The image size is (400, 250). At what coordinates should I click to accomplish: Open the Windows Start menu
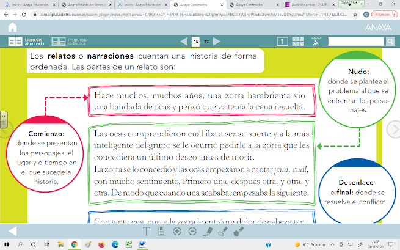(6, 244)
